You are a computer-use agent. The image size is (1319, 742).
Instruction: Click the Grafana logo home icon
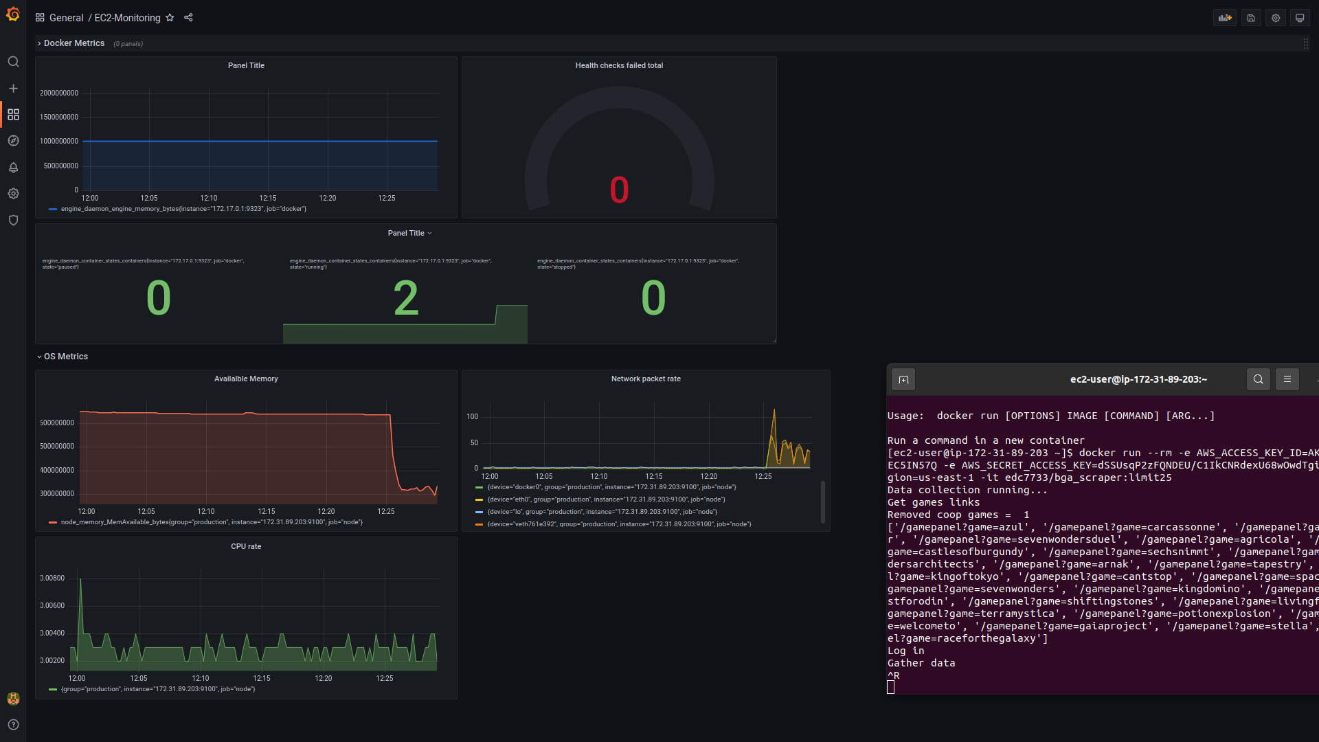click(x=13, y=14)
